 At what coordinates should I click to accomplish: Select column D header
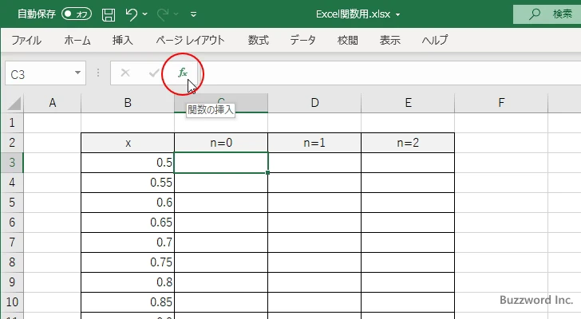click(314, 103)
